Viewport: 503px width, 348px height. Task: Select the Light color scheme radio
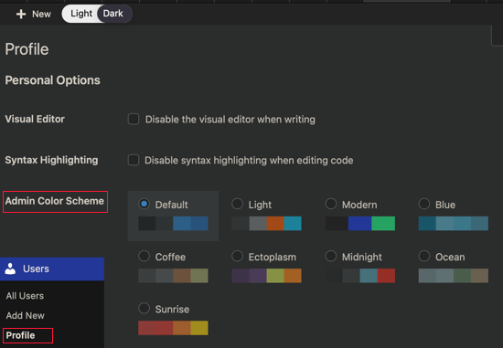(x=238, y=204)
